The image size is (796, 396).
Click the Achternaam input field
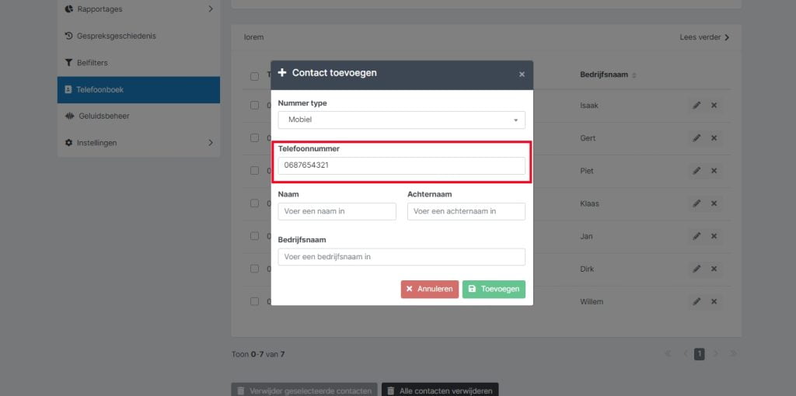[466, 211]
